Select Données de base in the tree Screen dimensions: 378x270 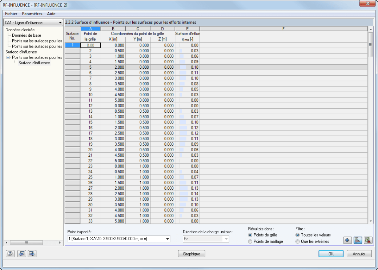(x=27, y=36)
